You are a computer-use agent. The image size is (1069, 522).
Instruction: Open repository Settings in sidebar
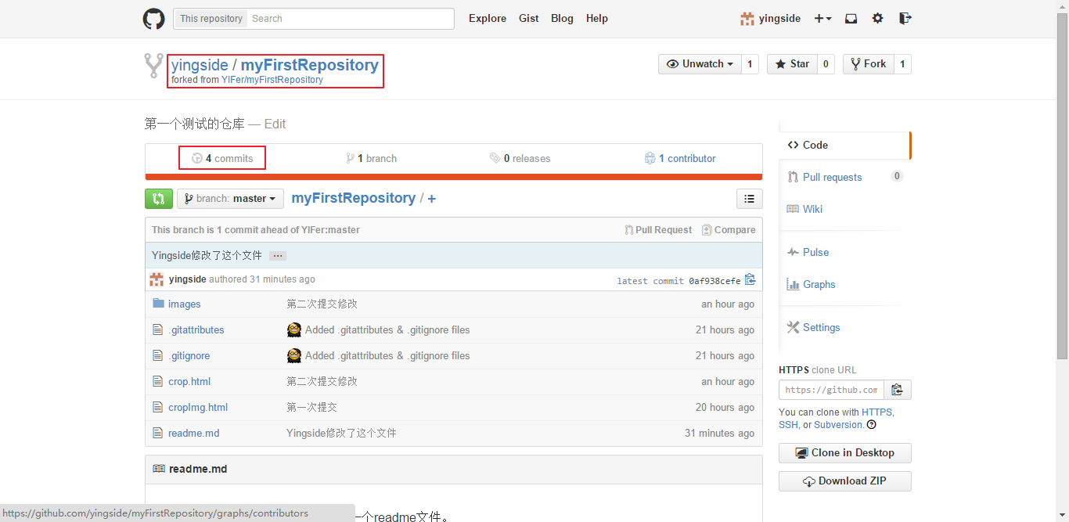[x=814, y=327]
